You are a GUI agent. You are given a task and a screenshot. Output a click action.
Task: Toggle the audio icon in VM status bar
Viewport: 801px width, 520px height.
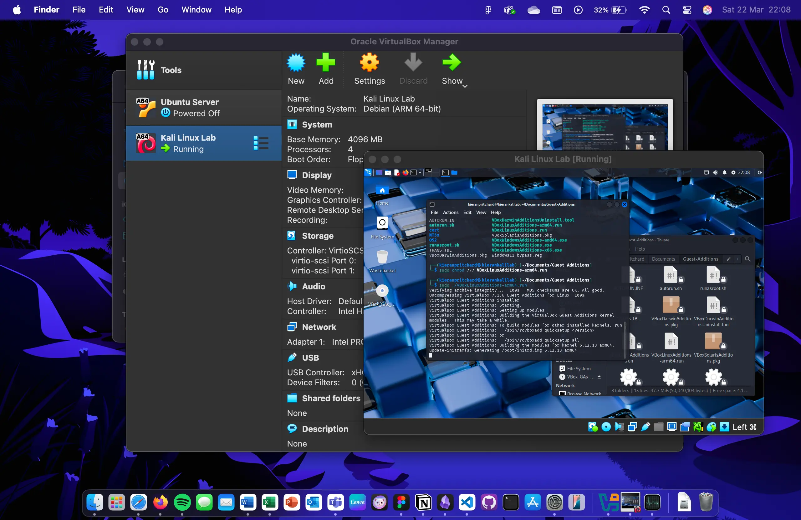(619, 427)
